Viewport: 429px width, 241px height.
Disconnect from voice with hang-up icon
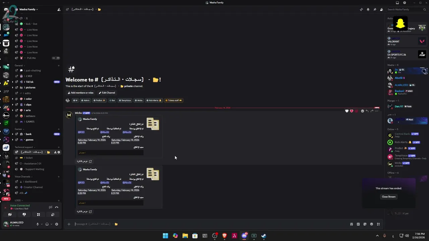coord(57,207)
